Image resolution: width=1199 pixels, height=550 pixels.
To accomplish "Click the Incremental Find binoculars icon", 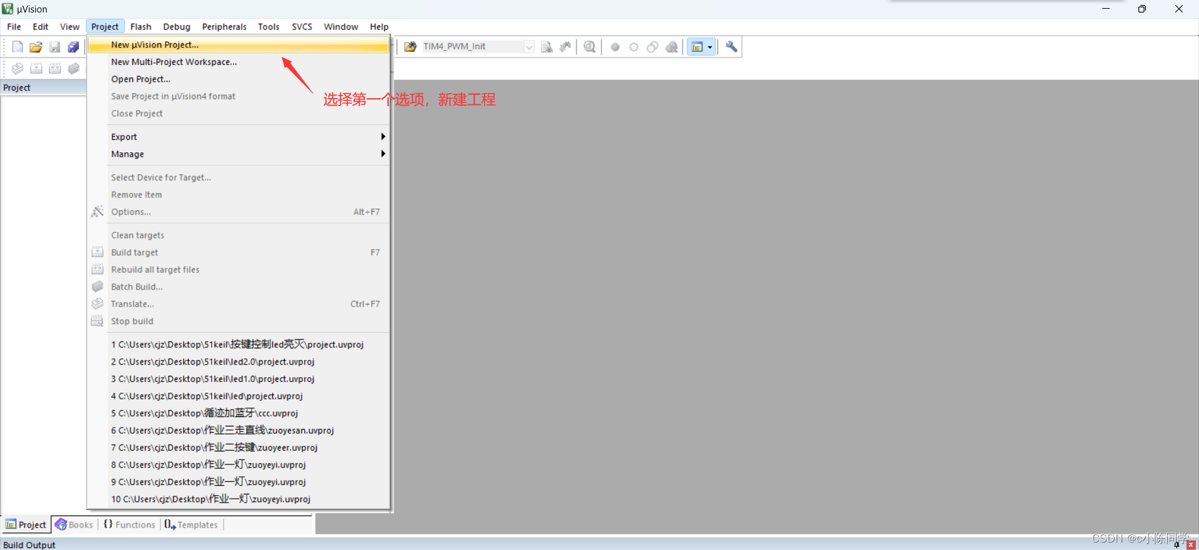I will [x=565, y=47].
